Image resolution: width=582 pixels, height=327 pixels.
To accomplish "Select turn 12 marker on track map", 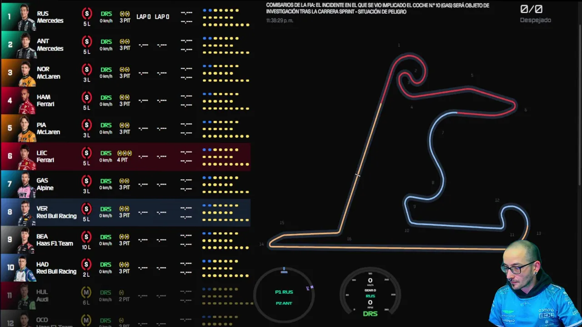I will click(497, 200).
